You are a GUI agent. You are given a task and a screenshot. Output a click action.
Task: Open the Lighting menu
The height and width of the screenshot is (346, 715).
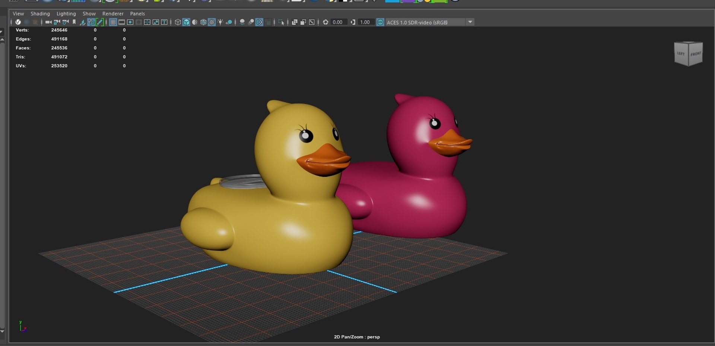pyautogui.click(x=66, y=14)
